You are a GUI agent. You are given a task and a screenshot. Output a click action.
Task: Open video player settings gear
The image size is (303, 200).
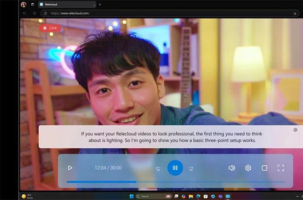(248, 168)
